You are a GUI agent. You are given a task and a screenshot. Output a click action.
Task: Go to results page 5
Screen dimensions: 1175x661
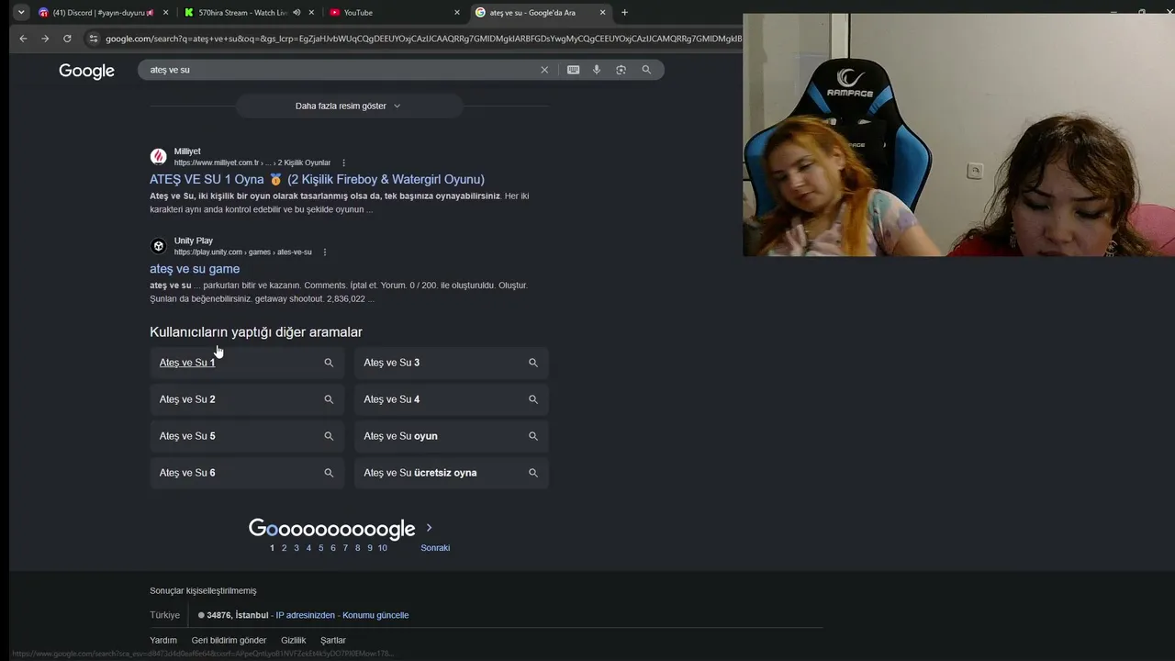click(x=321, y=548)
